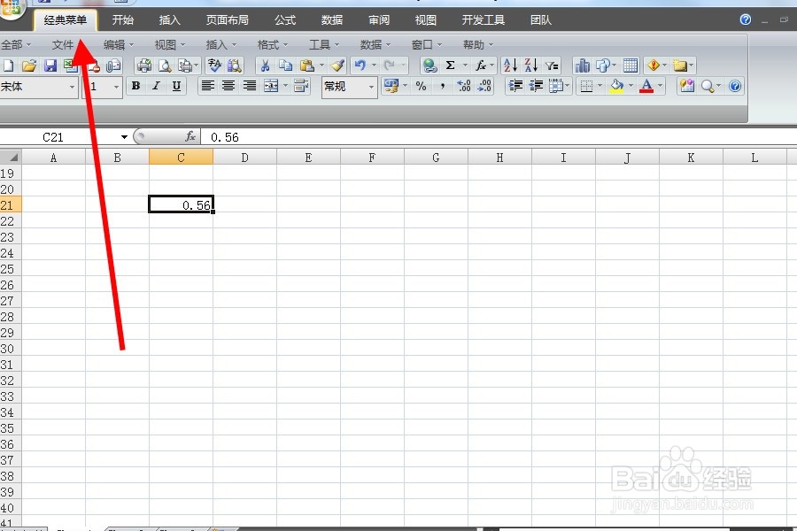Expand the borders dropdown arrow

(x=600, y=87)
